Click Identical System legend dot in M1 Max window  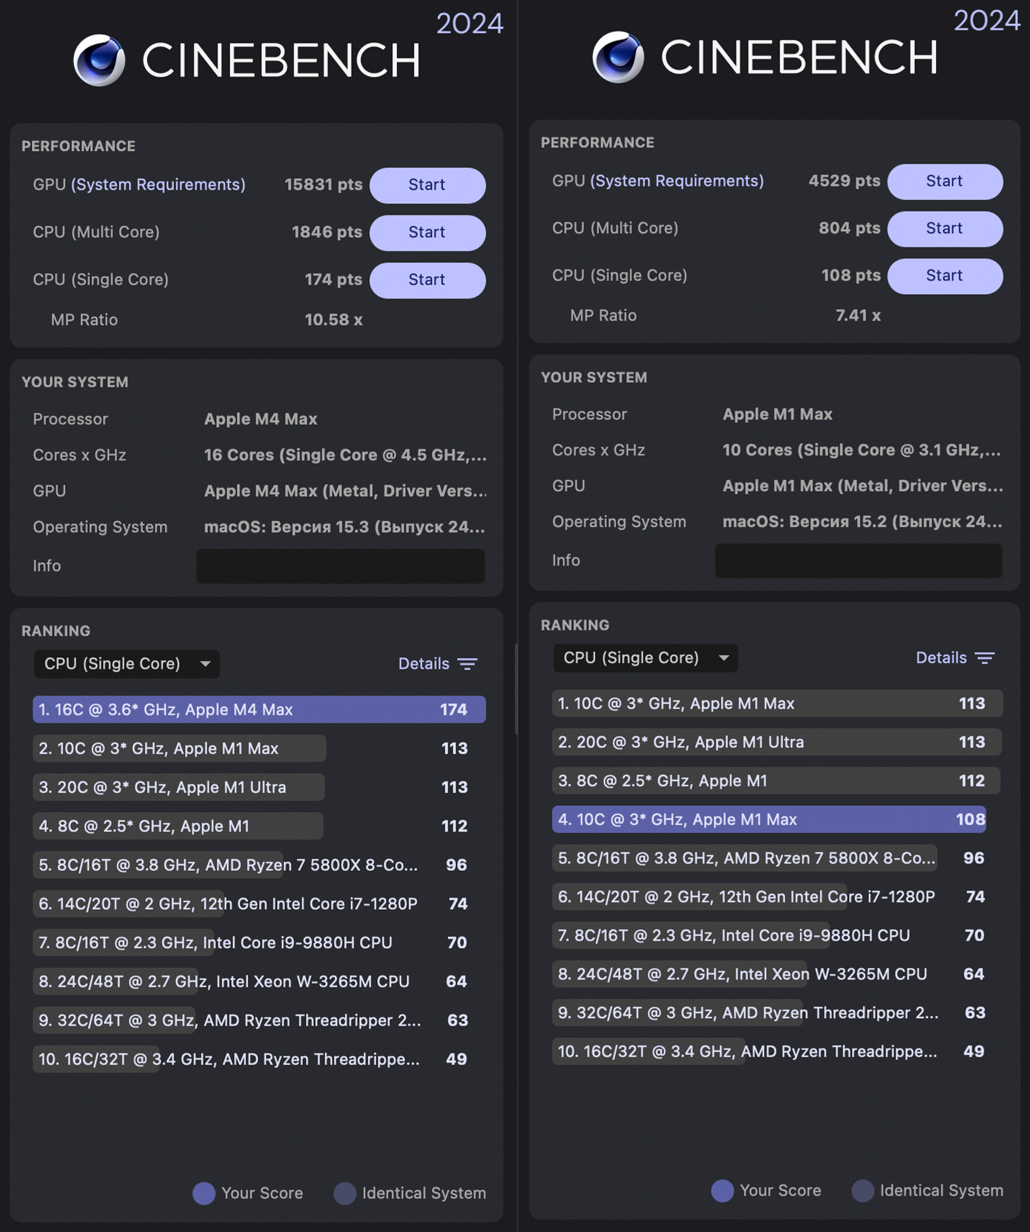863,1190
